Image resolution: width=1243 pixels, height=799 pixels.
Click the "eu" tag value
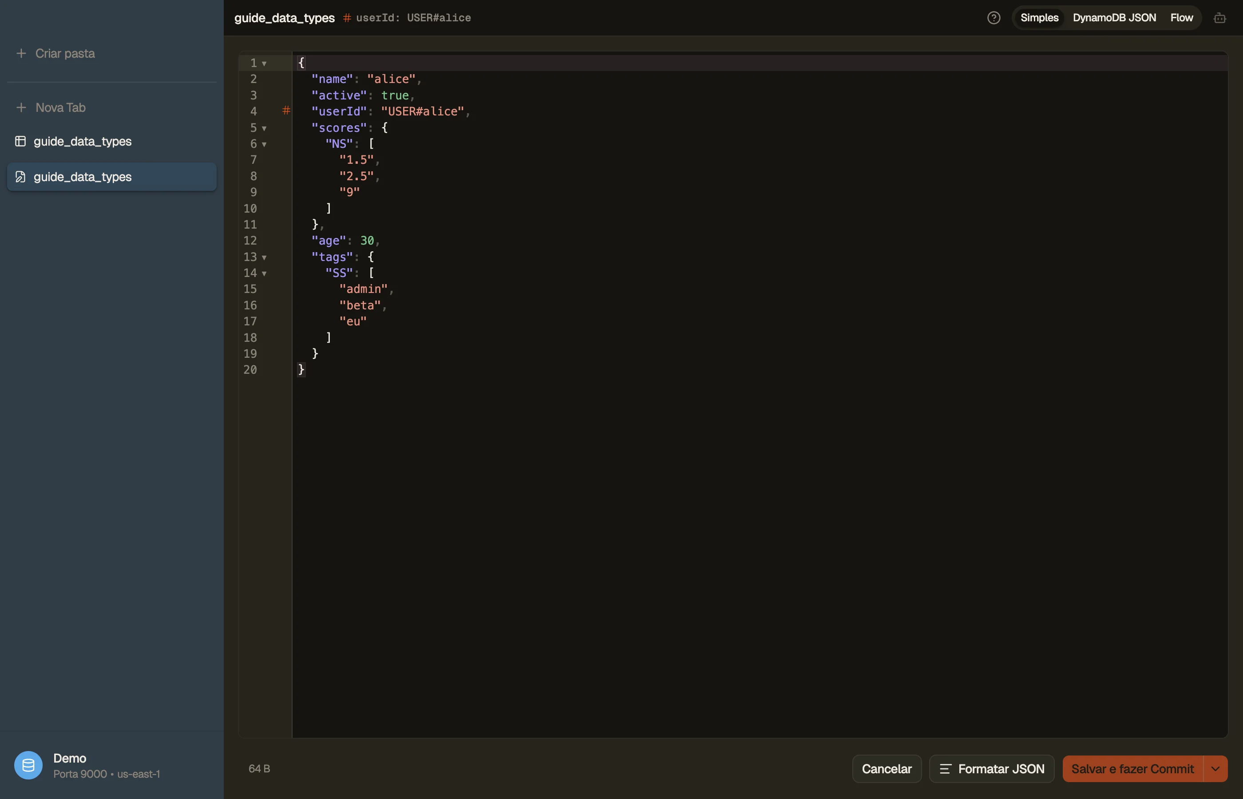click(353, 321)
